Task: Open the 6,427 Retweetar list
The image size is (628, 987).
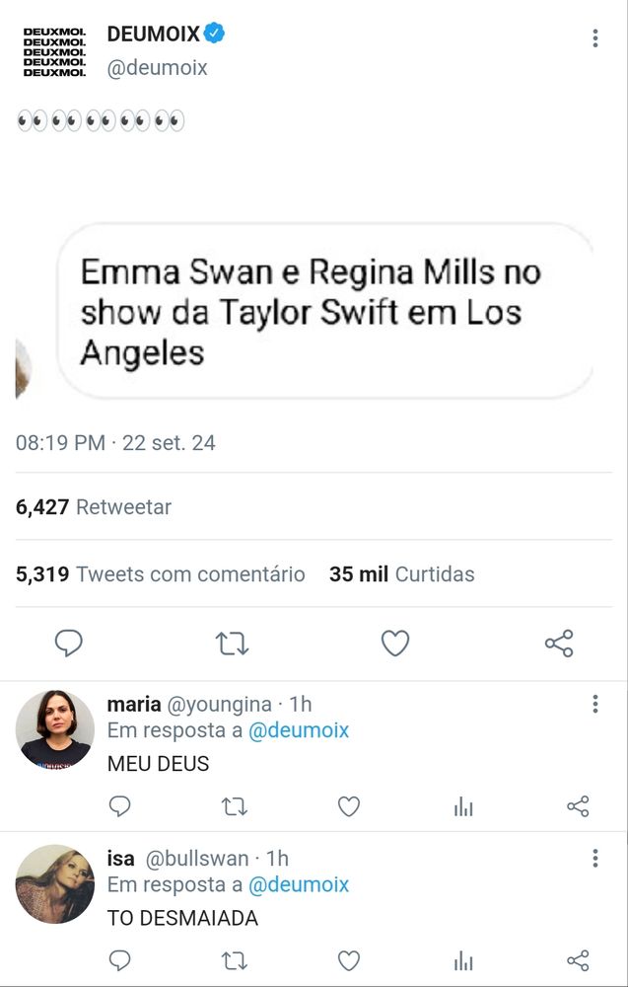Action: coord(93,506)
